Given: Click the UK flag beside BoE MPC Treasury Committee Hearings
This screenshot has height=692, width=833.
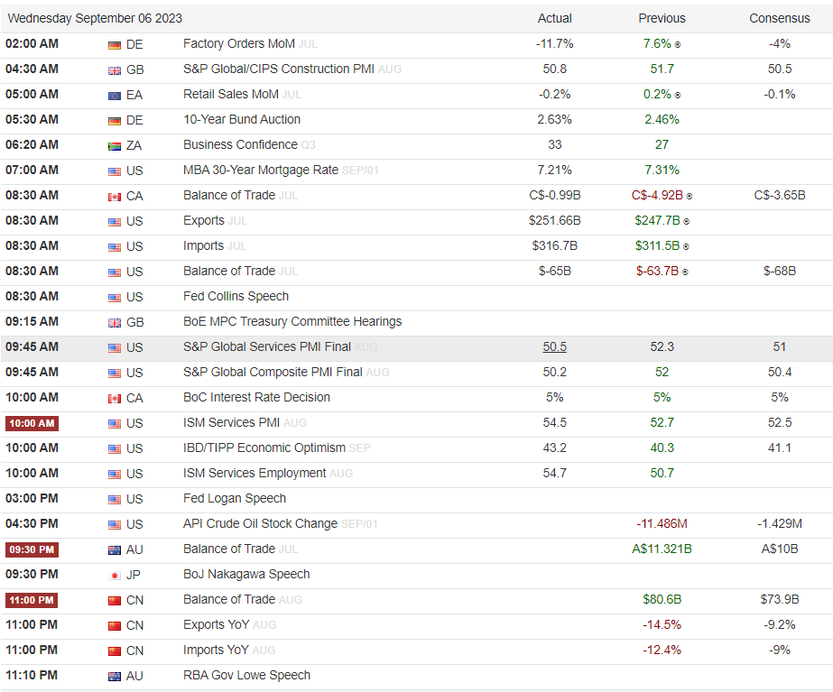Looking at the screenshot, I should (x=115, y=323).
